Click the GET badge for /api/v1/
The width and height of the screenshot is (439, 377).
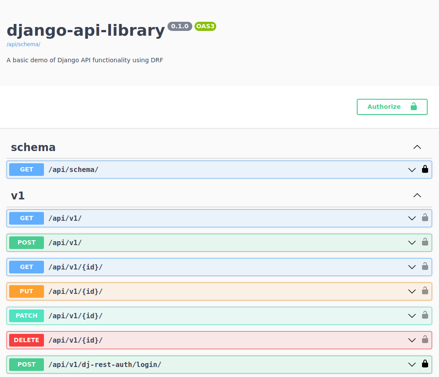click(27, 218)
